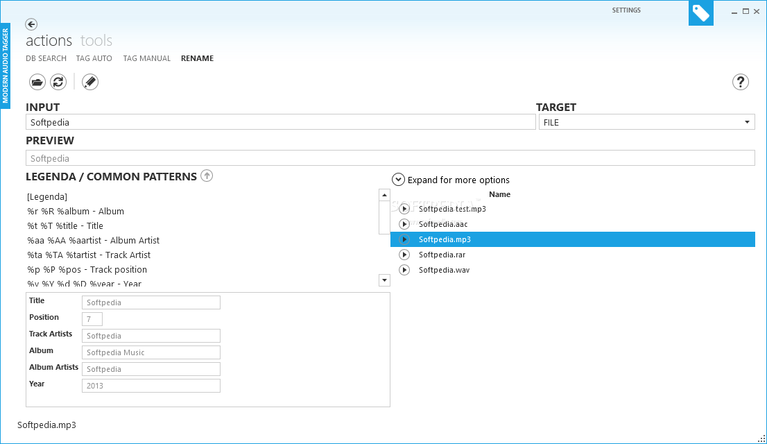Play the Softpedia.wav file
Viewport: 767px width, 444px height.
pyautogui.click(x=404, y=270)
